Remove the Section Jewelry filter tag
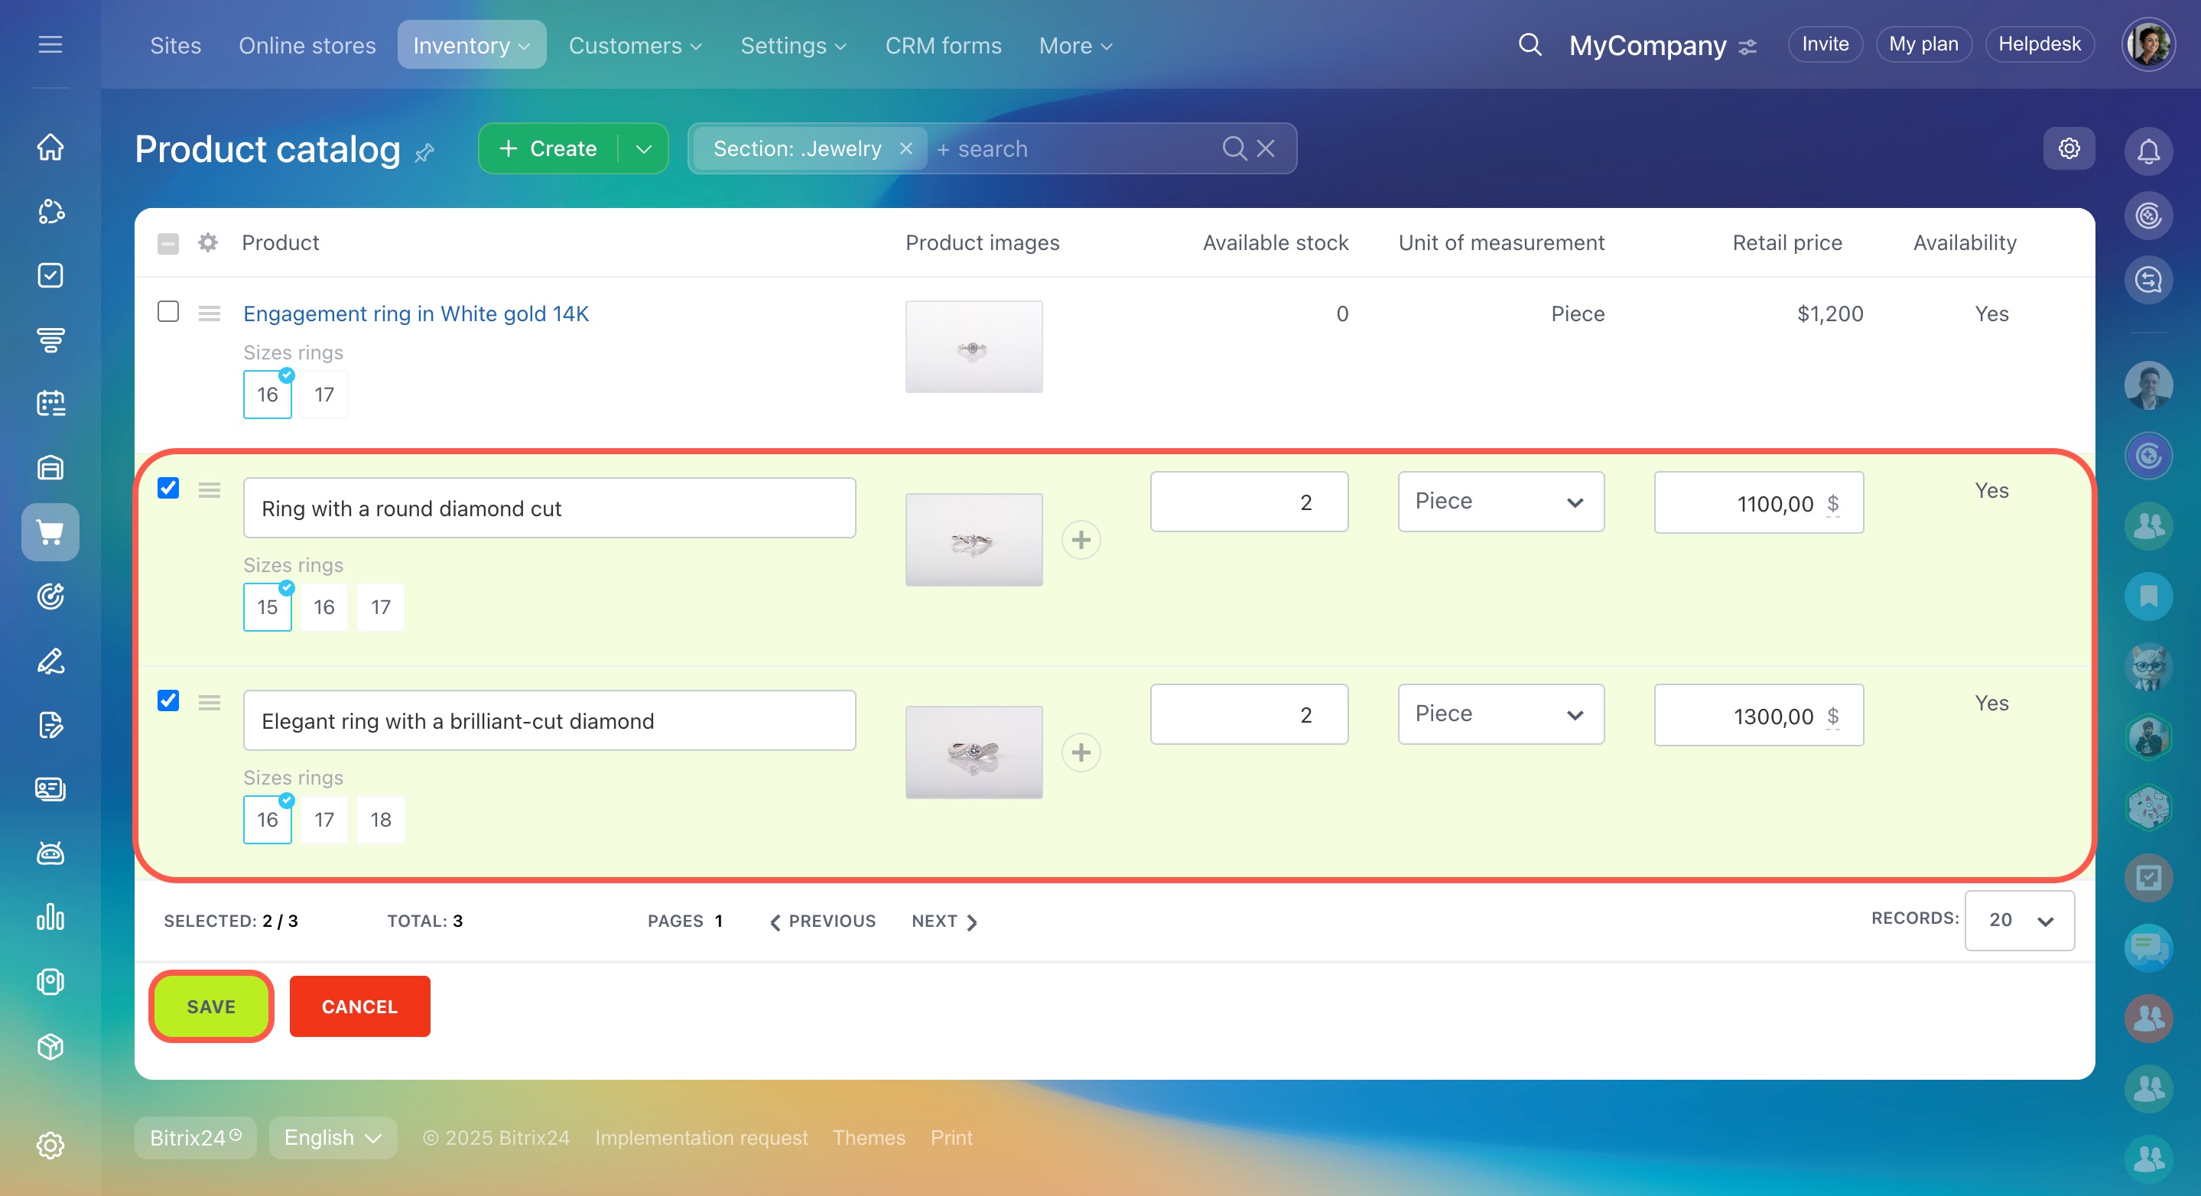2201x1196 pixels. coord(906,148)
